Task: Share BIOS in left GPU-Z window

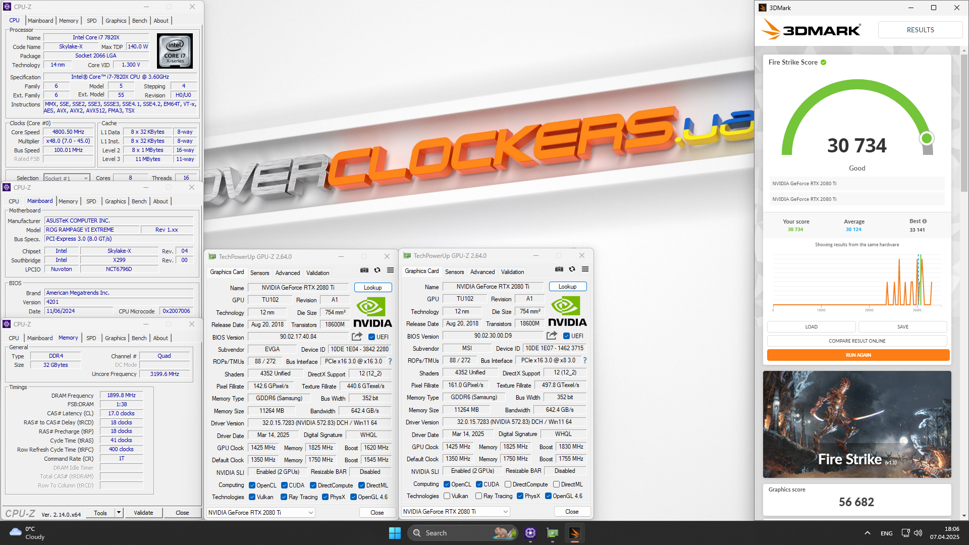Action: pos(357,337)
